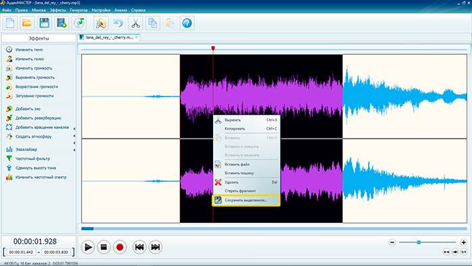Choose Копировать from the context menu
This screenshot has width=472, height=266.
(x=246, y=129)
